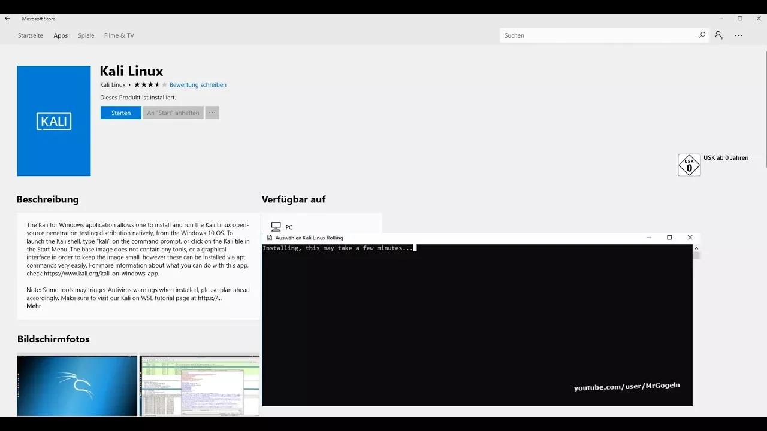
Task: Click 'USK ab 0 Jahren' text
Action: [726, 158]
